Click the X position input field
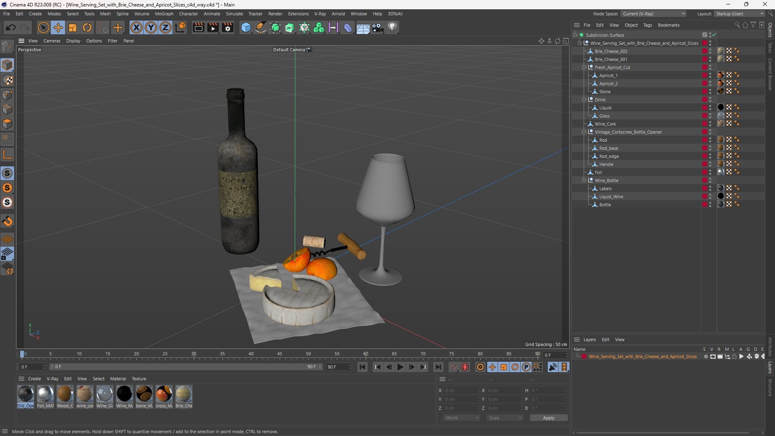The height and width of the screenshot is (436, 775). tap(462, 390)
